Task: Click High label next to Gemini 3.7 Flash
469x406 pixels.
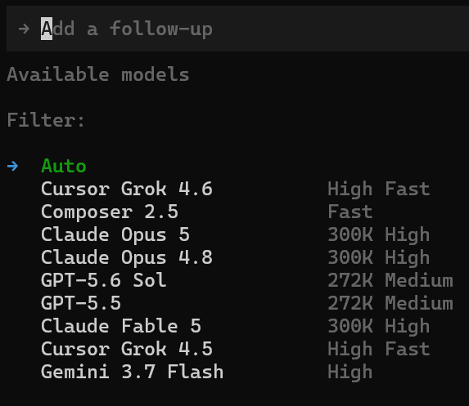Action: 350,372
